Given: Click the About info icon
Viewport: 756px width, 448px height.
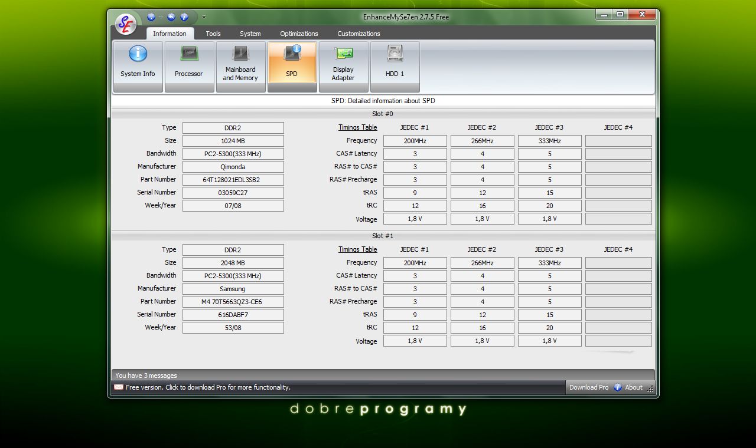Looking at the screenshot, I should click(x=618, y=387).
